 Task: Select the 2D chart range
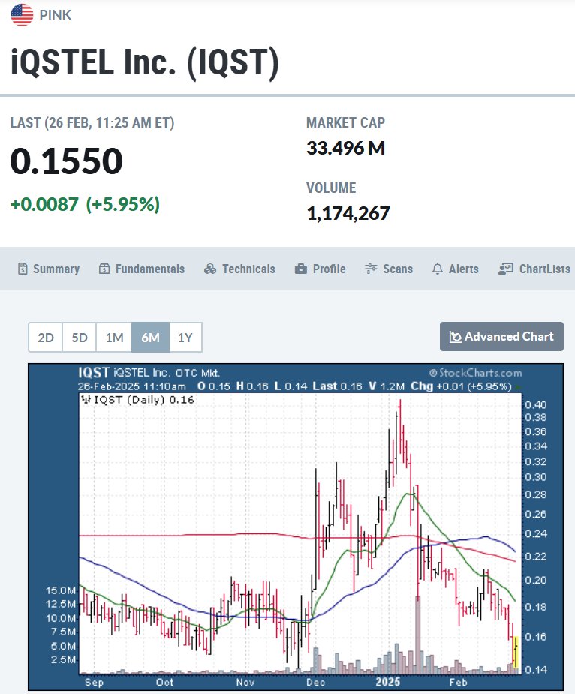[45, 338]
